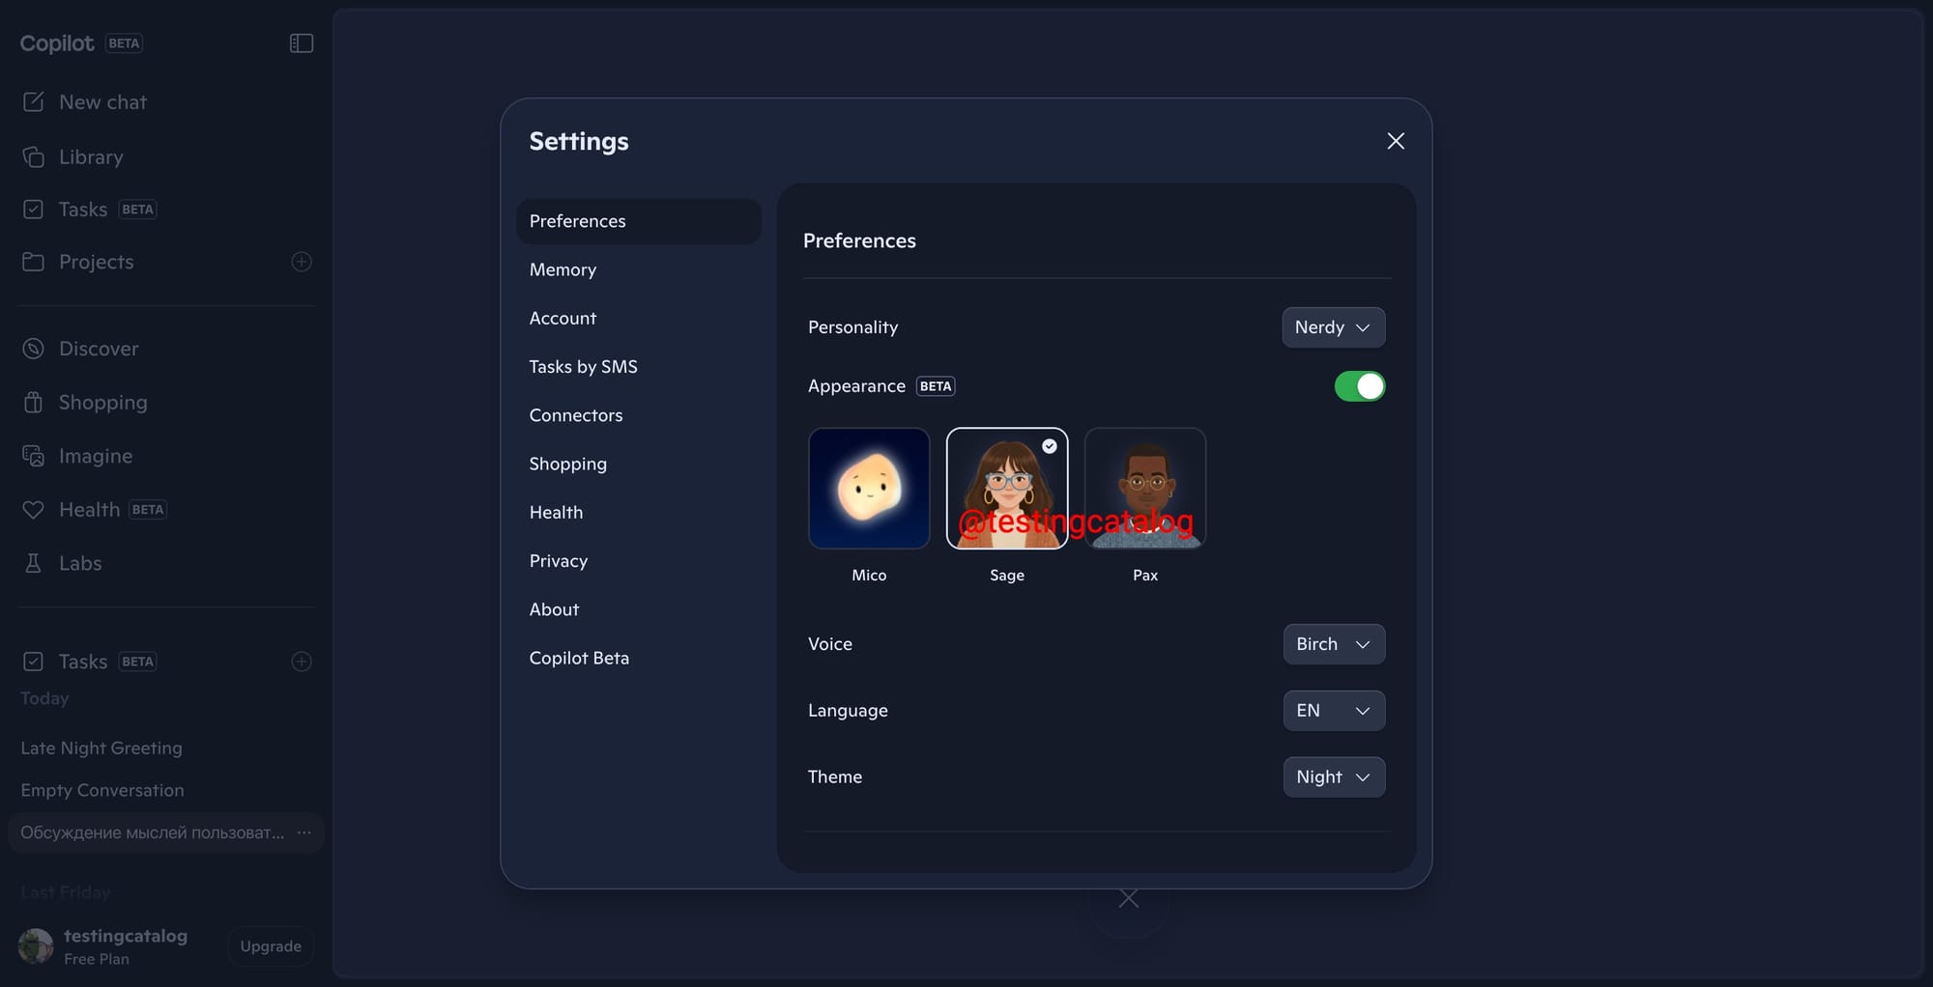Open Shopping bag icon in sidebar

coord(34,403)
